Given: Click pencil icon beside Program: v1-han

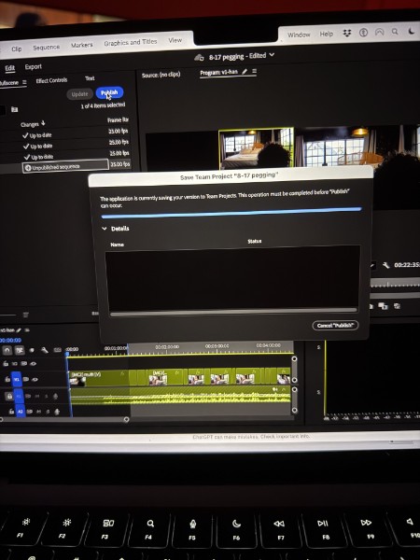Looking at the screenshot, I should pyautogui.click(x=245, y=72).
